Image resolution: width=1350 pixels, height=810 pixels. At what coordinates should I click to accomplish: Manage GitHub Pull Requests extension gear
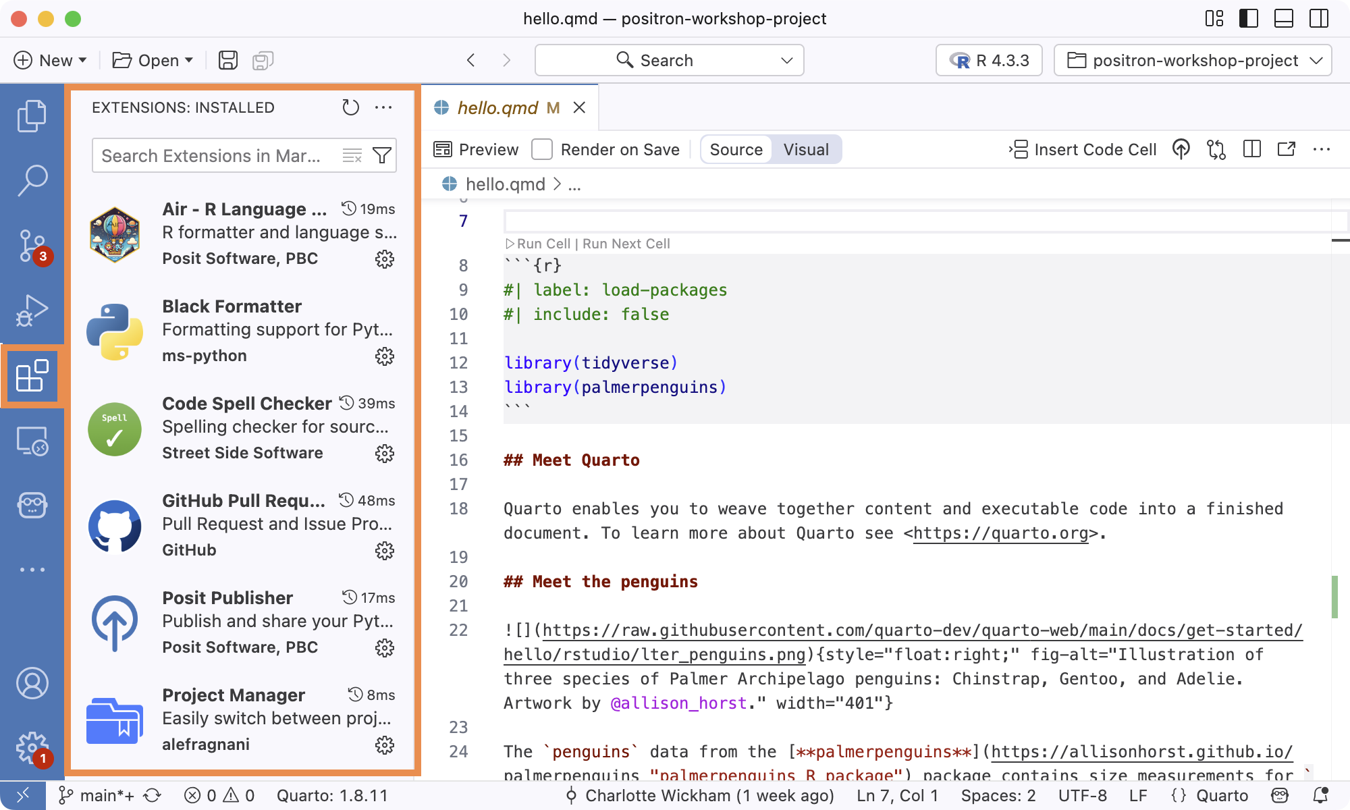[385, 551]
